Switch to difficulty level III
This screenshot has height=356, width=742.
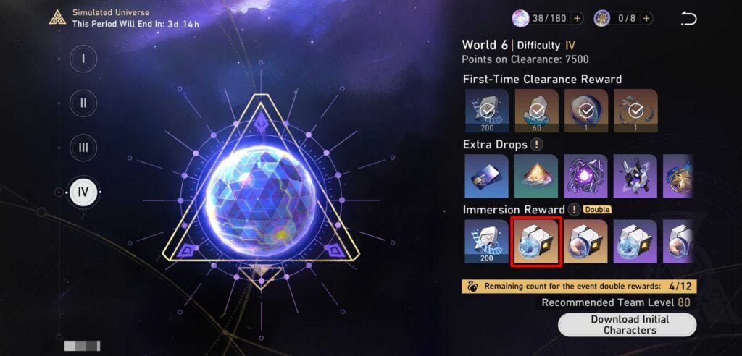click(x=83, y=148)
